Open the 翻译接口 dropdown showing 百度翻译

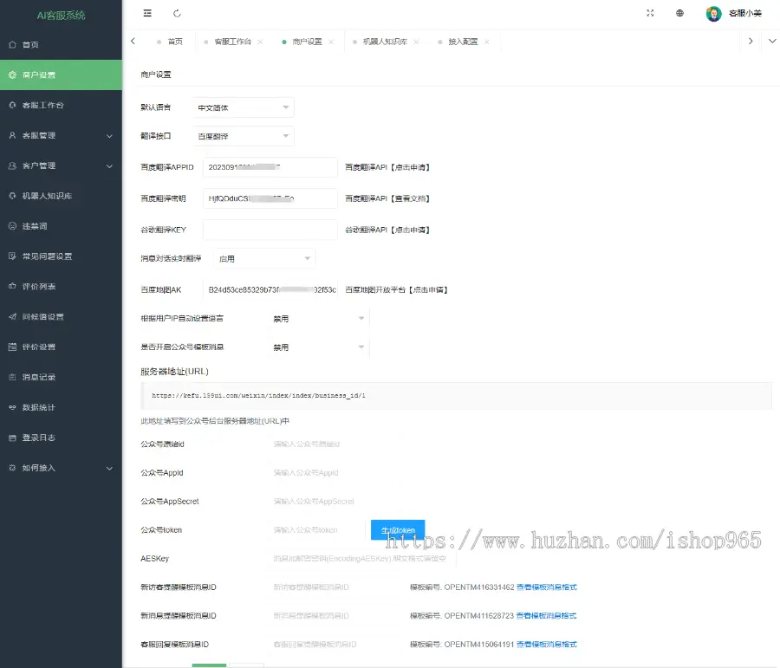point(244,136)
